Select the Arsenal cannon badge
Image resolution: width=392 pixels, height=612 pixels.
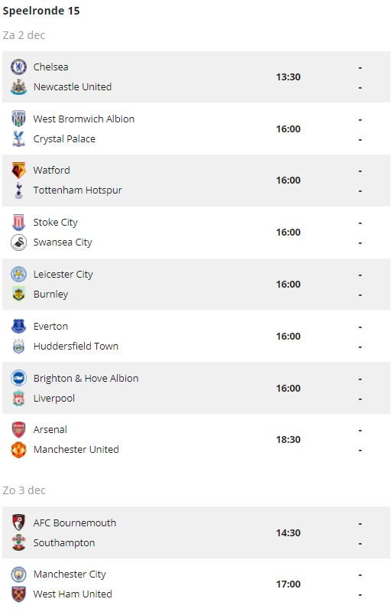pos(18,429)
